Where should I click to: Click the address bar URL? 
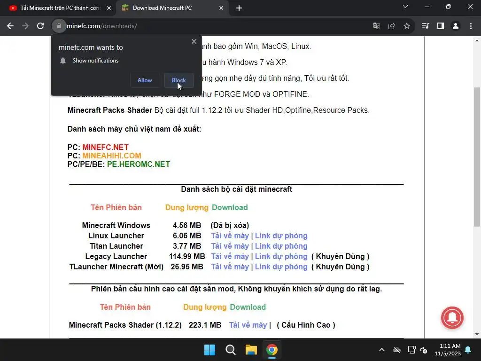click(x=102, y=26)
